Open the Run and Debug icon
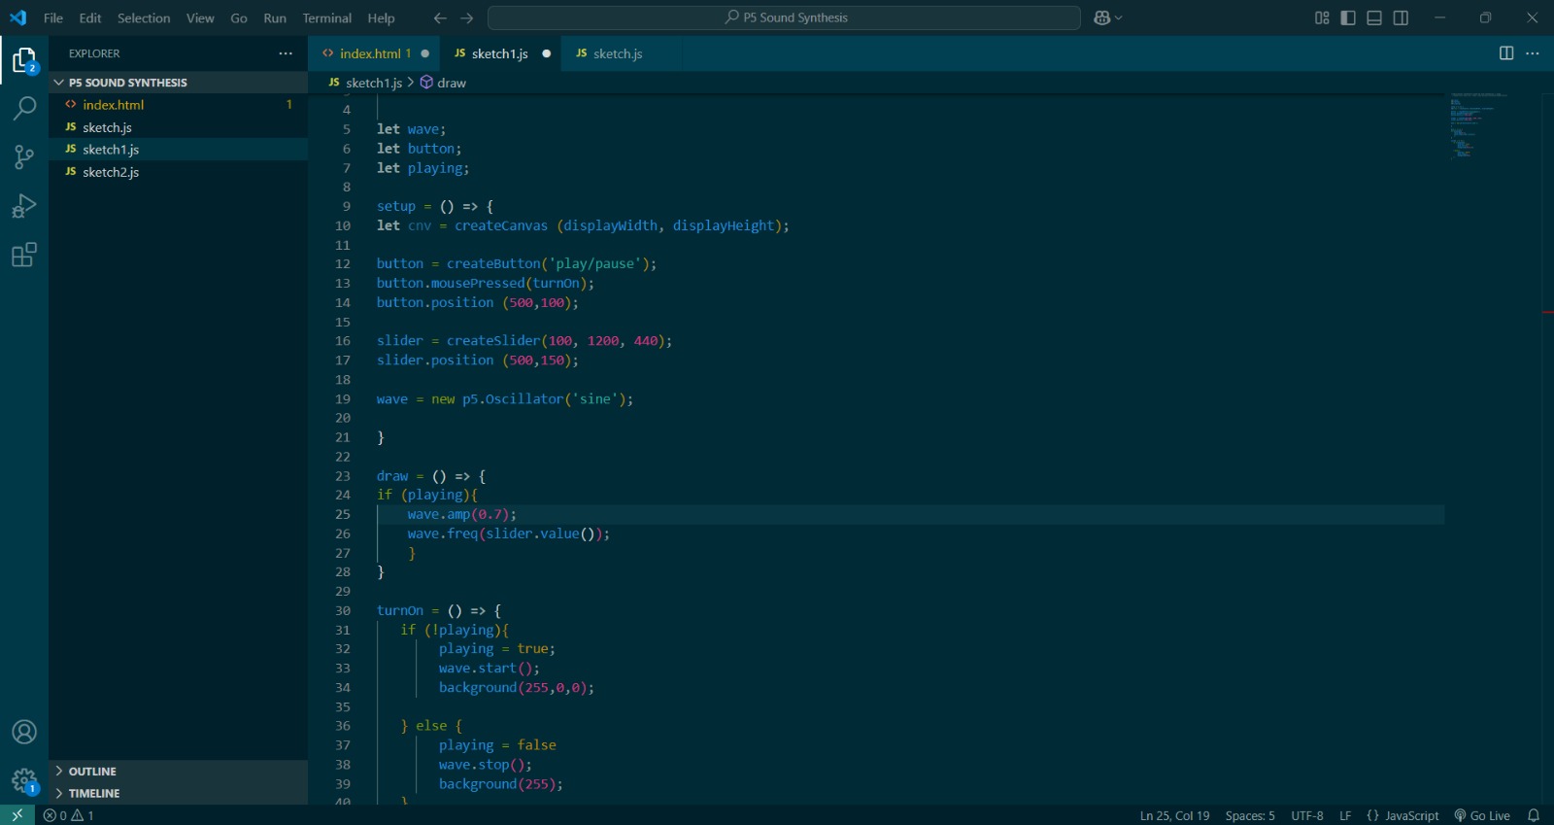Screen dimensions: 1554x825 [24, 206]
